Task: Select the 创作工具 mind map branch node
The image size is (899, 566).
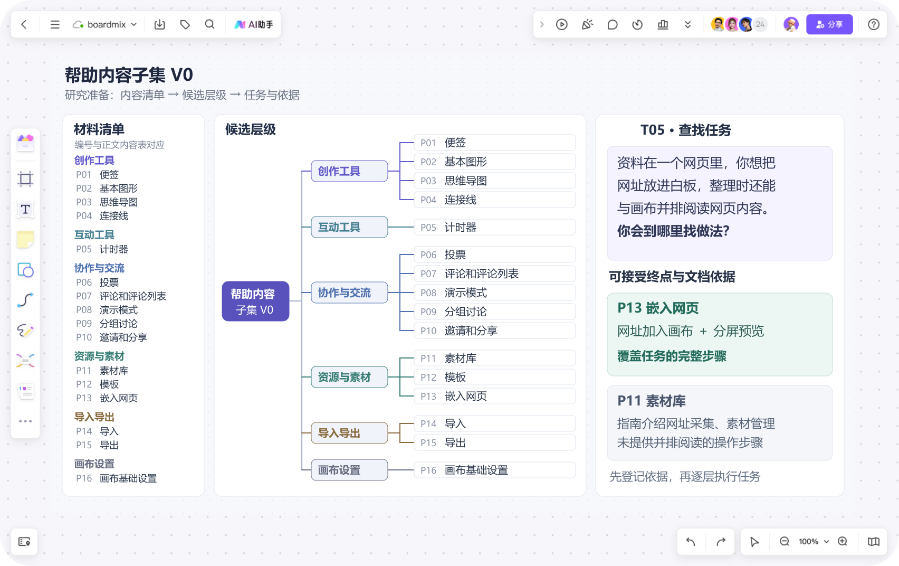Action: (349, 171)
